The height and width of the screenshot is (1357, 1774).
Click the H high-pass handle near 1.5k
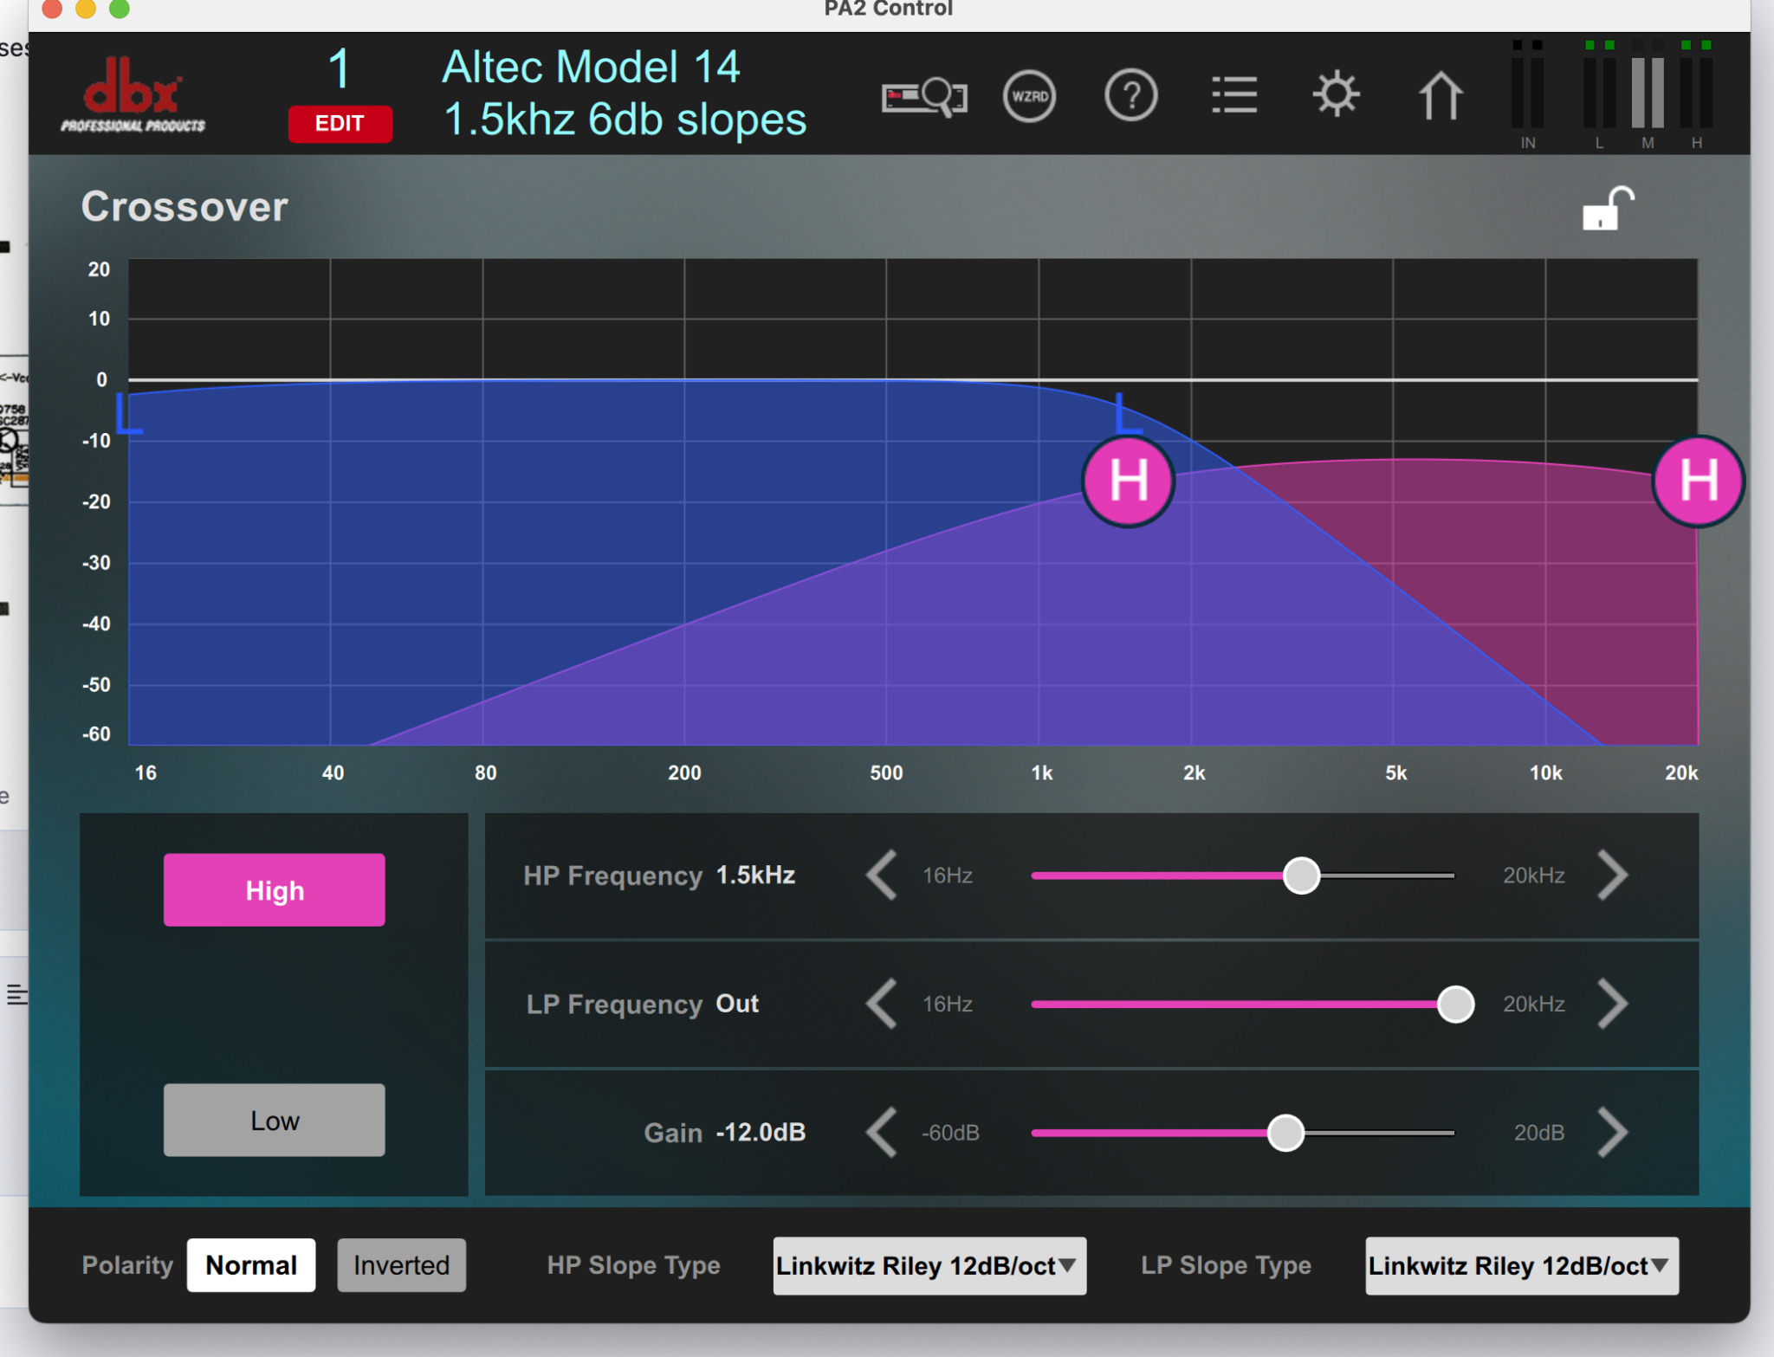tap(1128, 481)
